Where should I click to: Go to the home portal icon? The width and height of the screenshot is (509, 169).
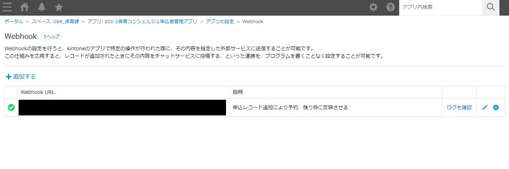(25, 7)
